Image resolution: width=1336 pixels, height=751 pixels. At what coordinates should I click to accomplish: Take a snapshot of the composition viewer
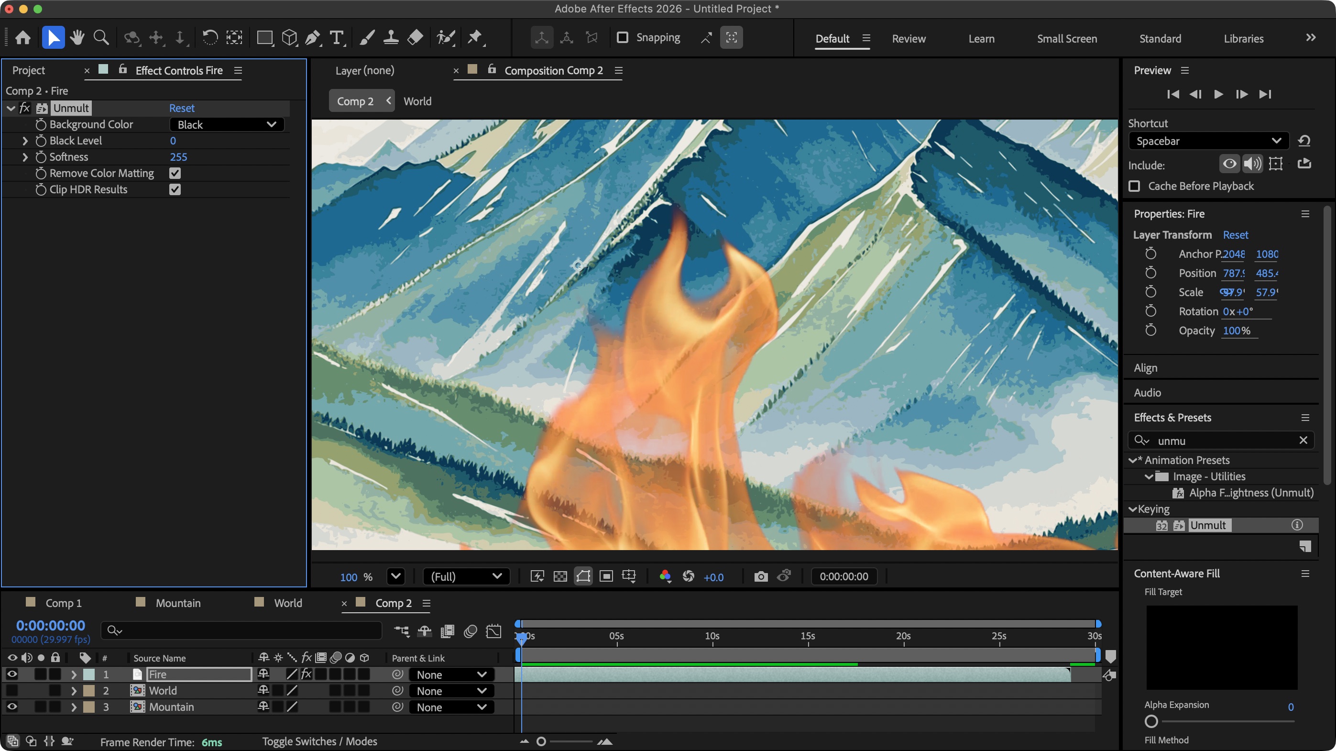coord(760,576)
